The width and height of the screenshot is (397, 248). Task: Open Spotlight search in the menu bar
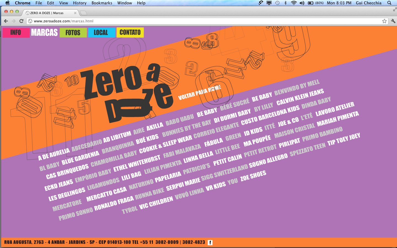point(389,3)
